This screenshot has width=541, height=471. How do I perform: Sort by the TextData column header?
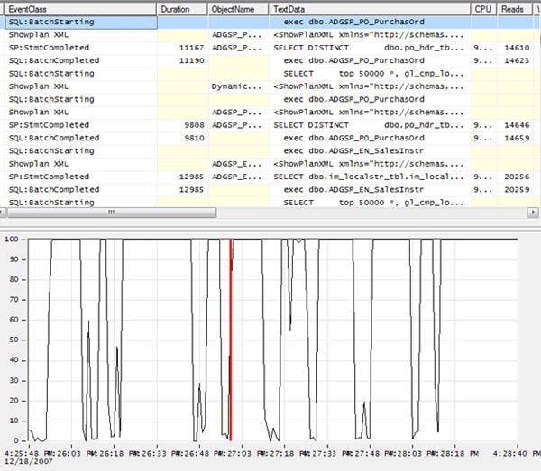click(x=370, y=9)
